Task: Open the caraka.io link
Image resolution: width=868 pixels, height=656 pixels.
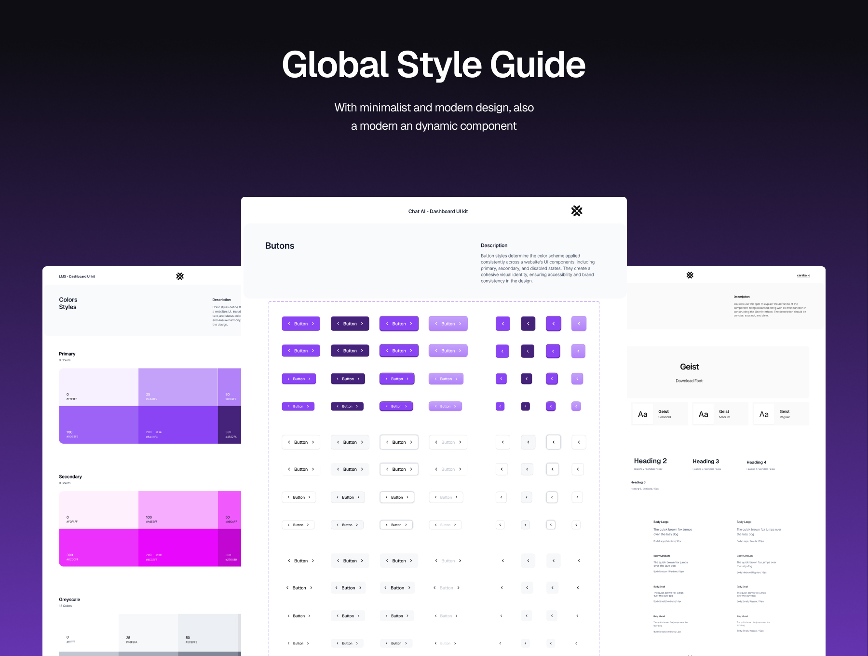Action: [x=803, y=275]
